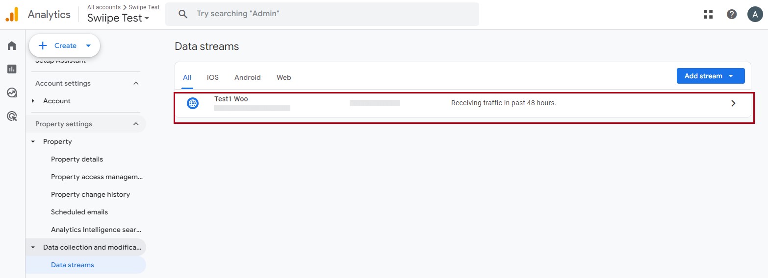Expand the Account tree item
This screenshot has height=278, width=768.
click(x=33, y=101)
